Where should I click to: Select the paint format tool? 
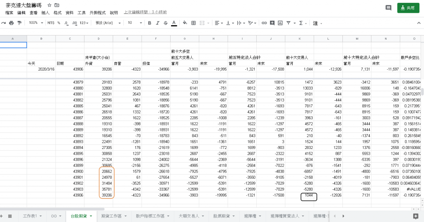[x=19, y=23]
